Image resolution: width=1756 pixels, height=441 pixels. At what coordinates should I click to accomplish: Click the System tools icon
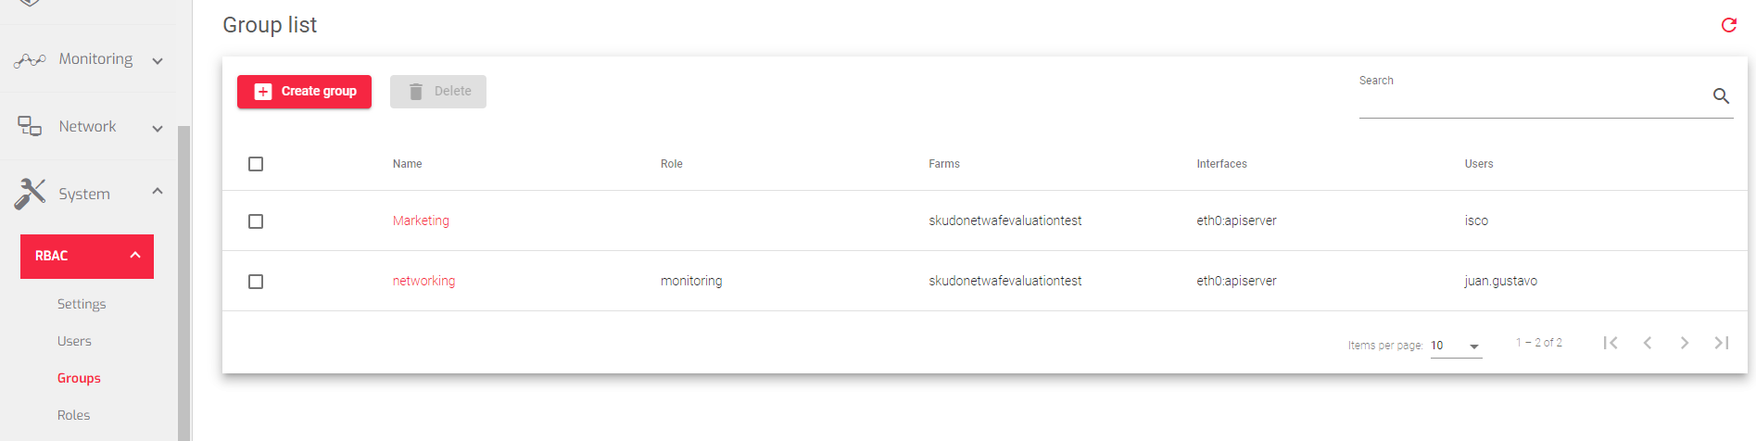pyautogui.click(x=30, y=194)
